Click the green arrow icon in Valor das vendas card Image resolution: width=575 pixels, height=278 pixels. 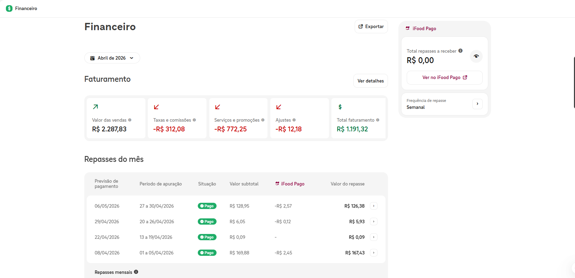(x=95, y=107)
